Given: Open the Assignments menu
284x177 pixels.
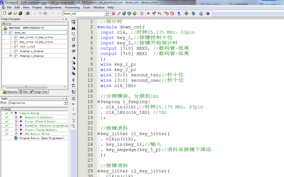Looking at the screenshot, I should 53,7.
